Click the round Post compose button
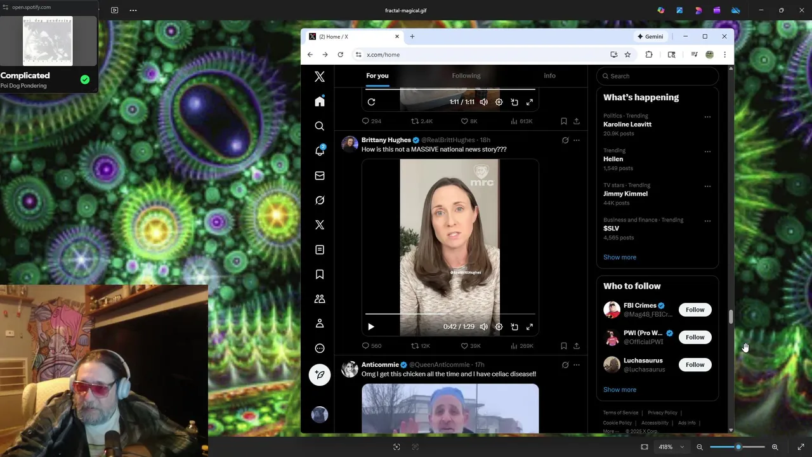 tap(320, 374)
